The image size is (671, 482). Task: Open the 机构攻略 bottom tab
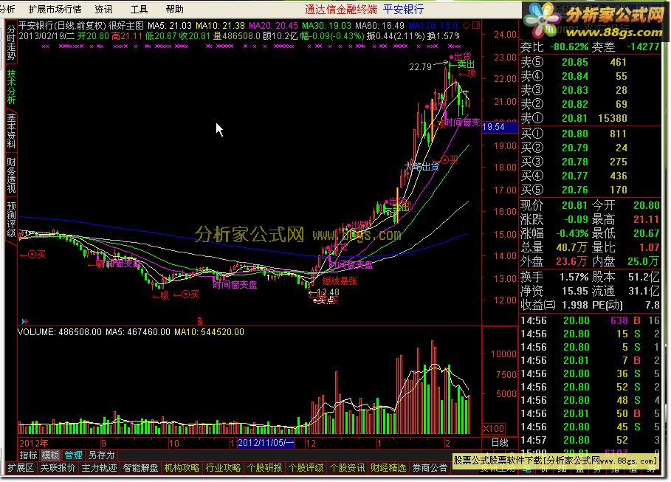[182, 468]
